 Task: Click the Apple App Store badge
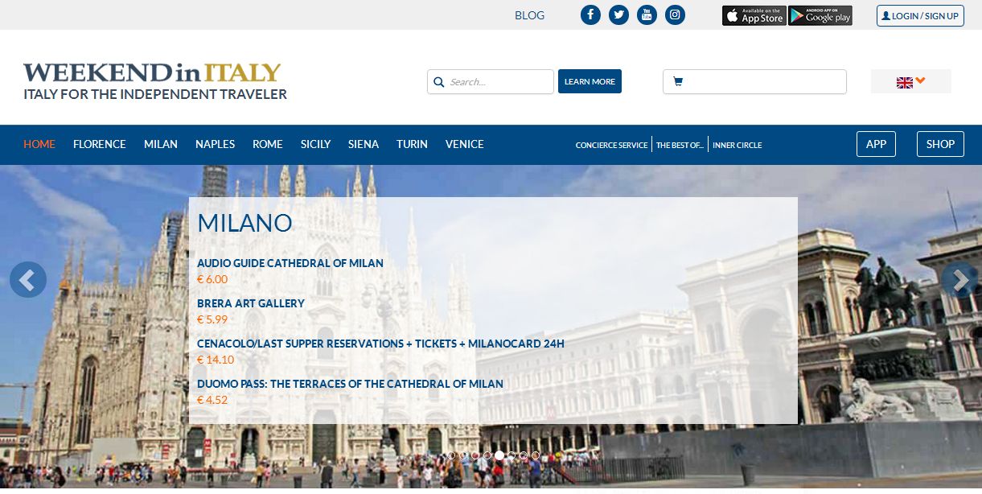(x=754, y=15)
